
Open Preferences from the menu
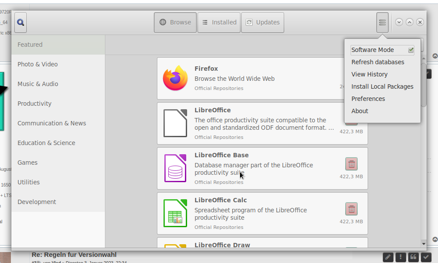pyautogui.click(x=368, y=99)
